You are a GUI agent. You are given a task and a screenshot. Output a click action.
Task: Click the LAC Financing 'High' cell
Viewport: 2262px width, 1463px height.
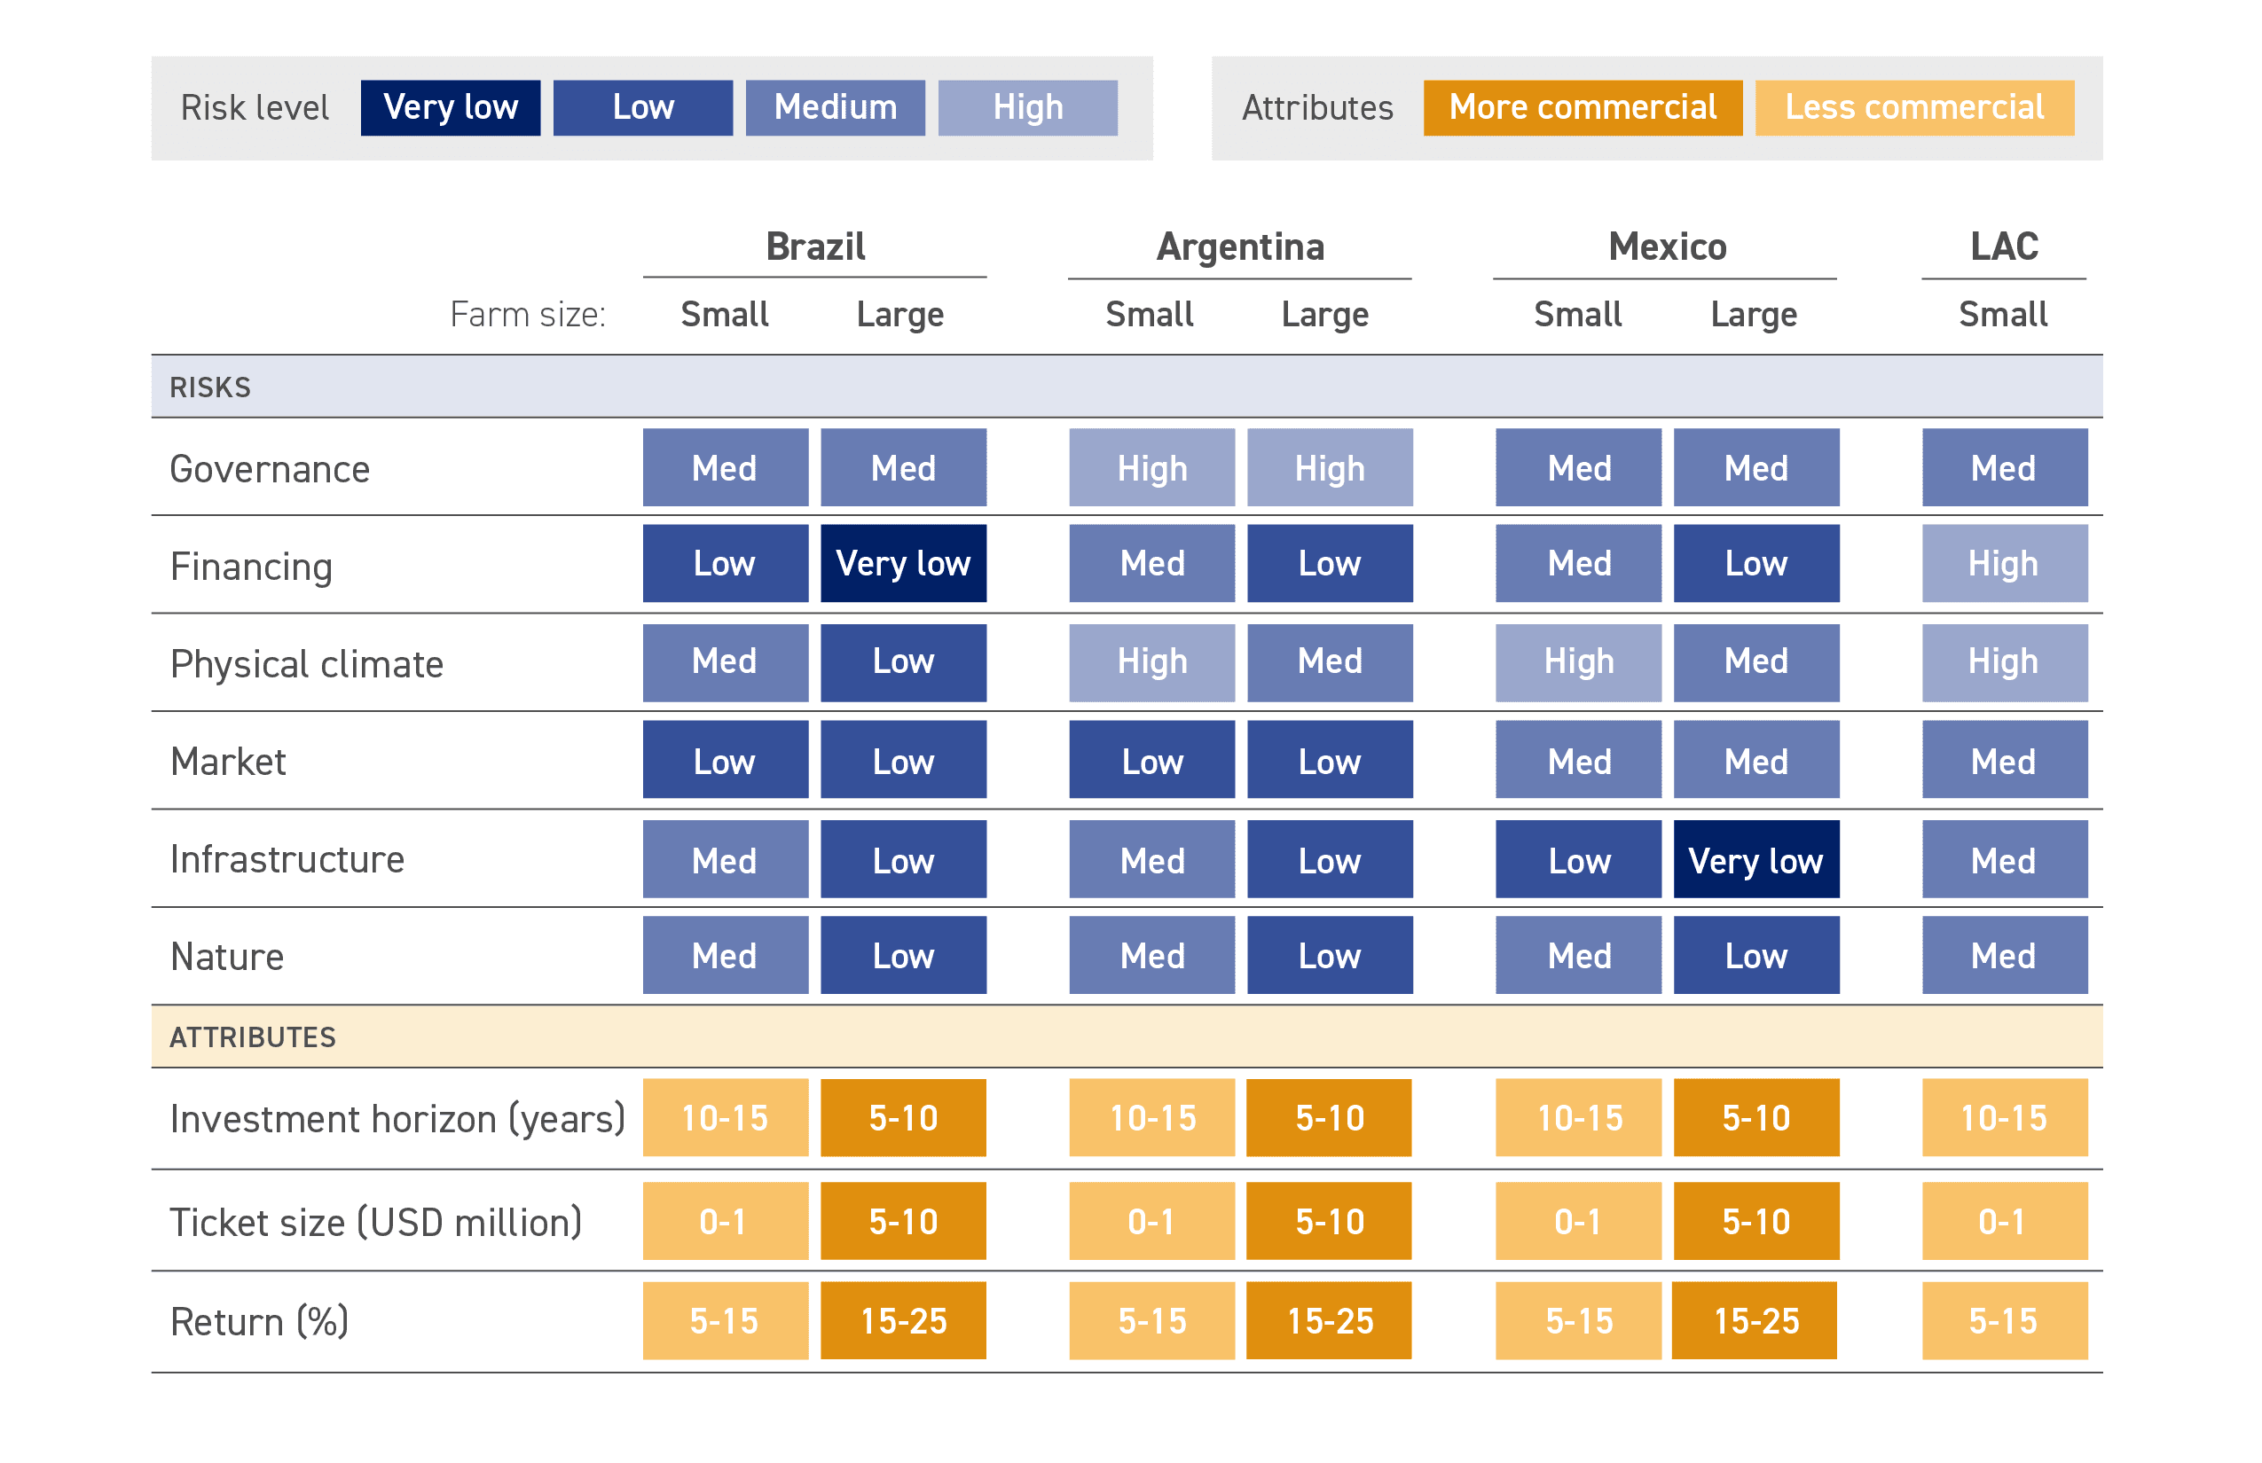click(2004, 563)
